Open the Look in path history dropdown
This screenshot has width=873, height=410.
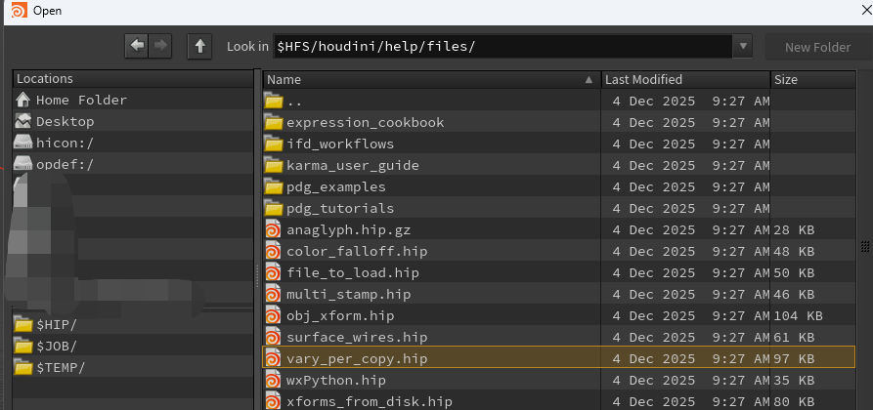(x=742, y=46)
